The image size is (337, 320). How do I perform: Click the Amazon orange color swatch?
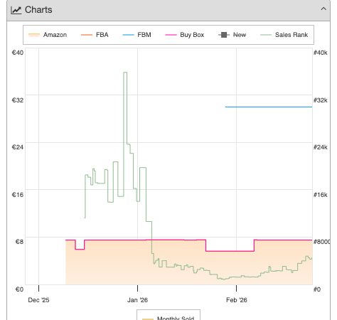(34, 35)
